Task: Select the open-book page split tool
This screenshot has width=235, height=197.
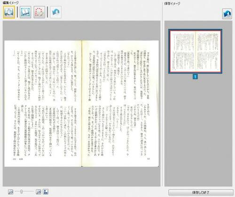Action: [x=25, y=12]
